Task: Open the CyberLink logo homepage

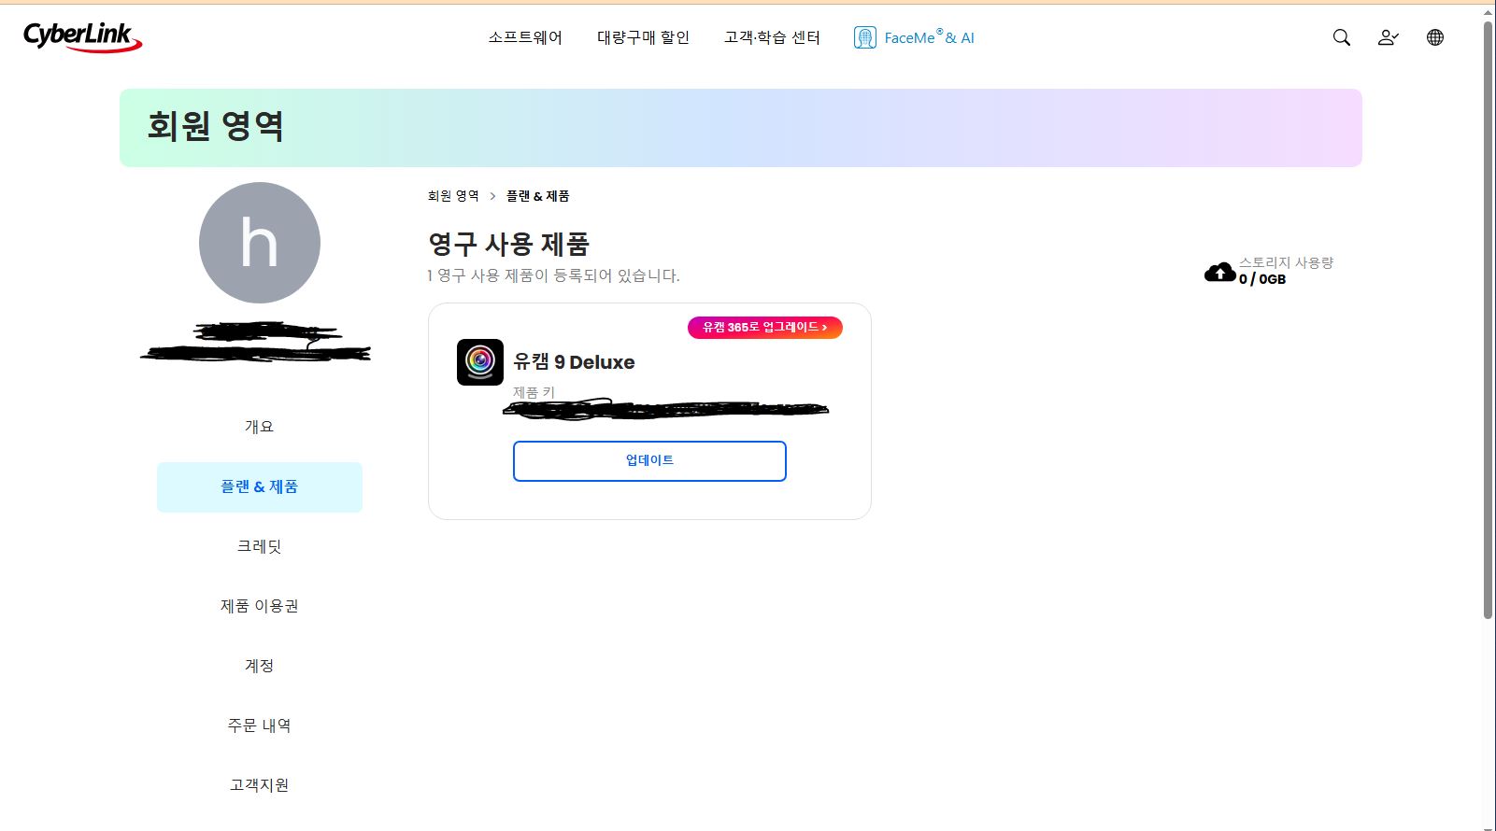Action: 82,37
